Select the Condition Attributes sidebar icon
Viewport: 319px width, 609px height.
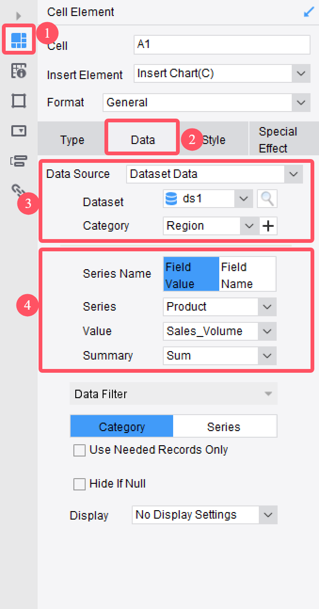click(x=19, y=160)
